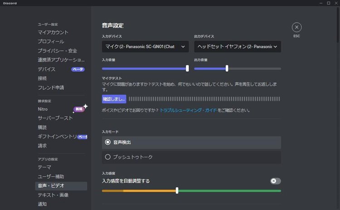Adjust 出力音量 slider handle
Screen dimensions: 340x210
pos(227,68)
